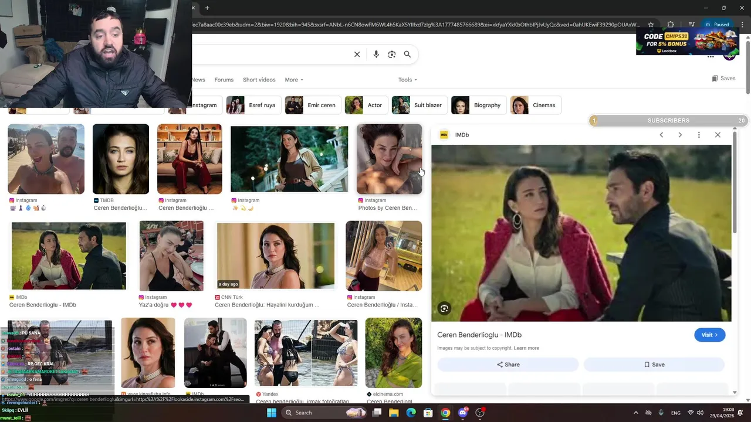
Task: Open more options in image preview panel
Action: click(x=699, y=135)
